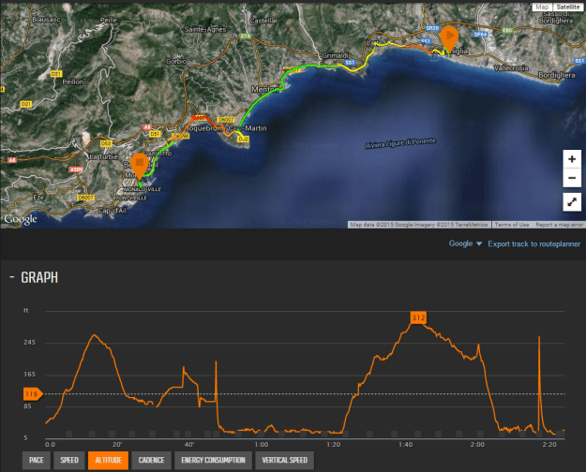Click the play marker at Ventimiglia
Screen dimensions: 586x472
pos(449,37)
